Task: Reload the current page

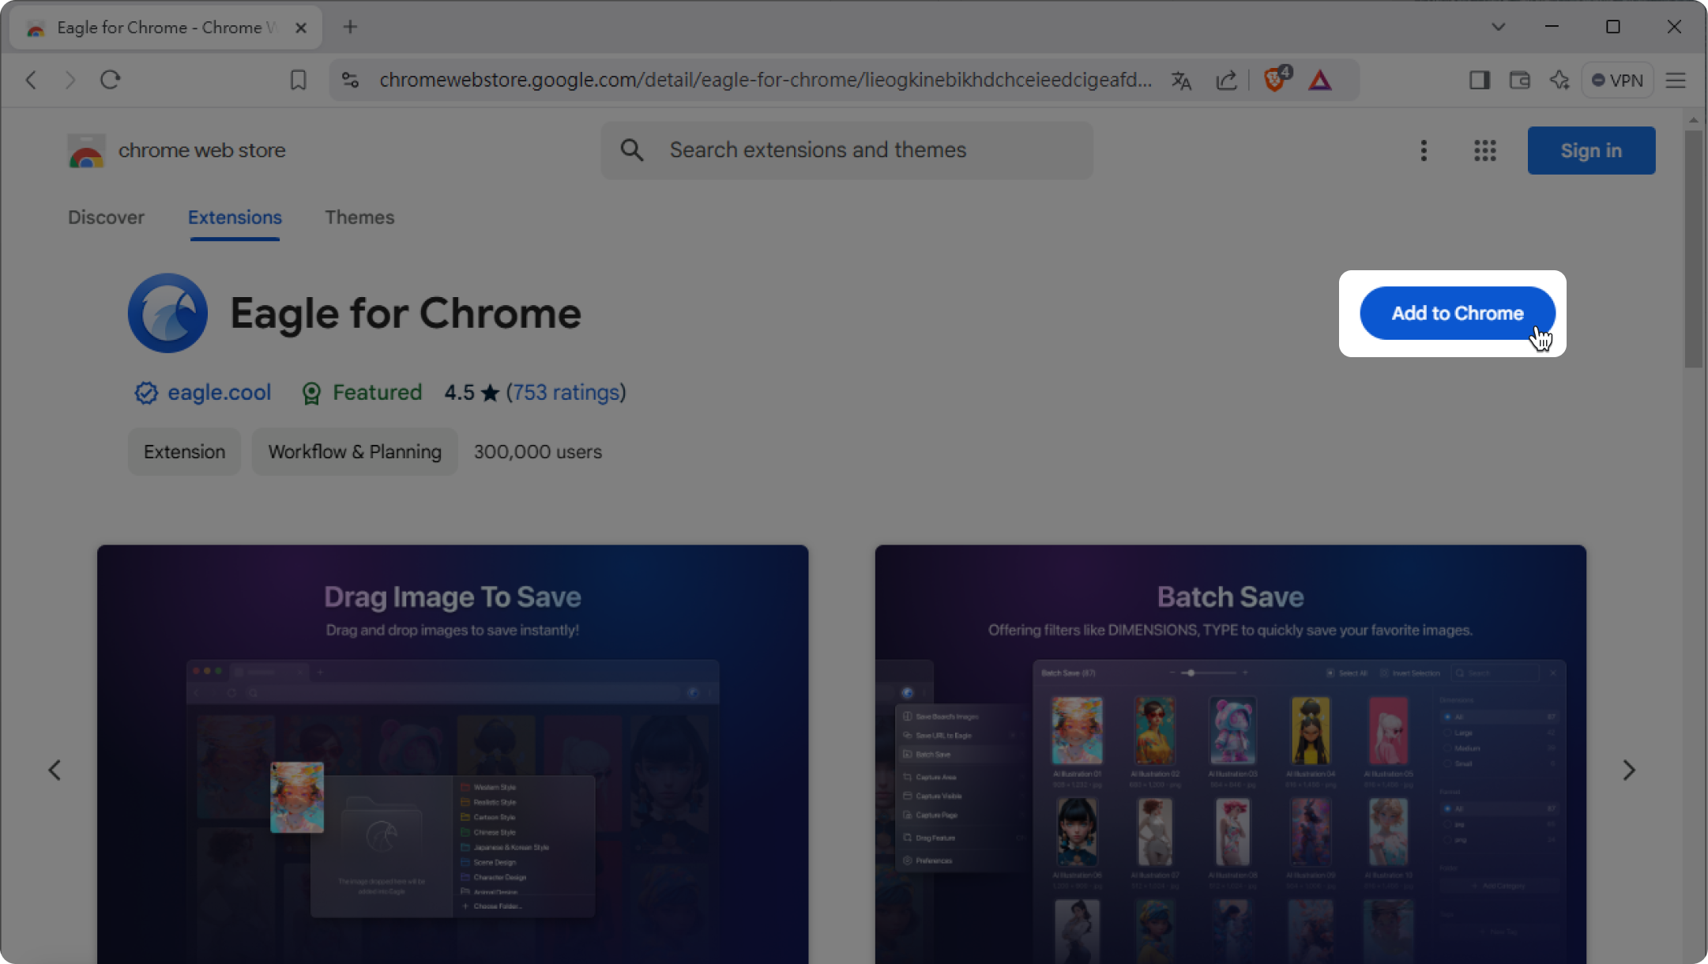Action: (110, 80)
